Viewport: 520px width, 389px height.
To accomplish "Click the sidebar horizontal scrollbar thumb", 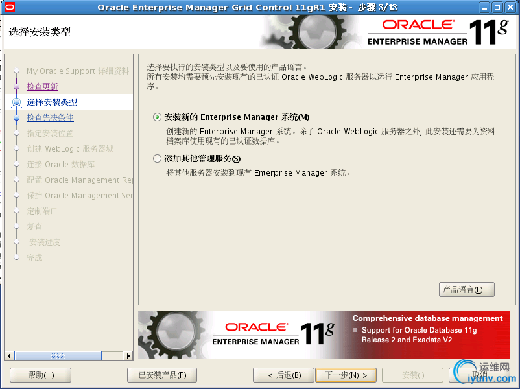I will point(58,356).
